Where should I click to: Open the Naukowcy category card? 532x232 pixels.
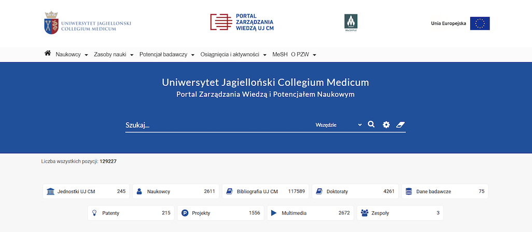(176, 192)
